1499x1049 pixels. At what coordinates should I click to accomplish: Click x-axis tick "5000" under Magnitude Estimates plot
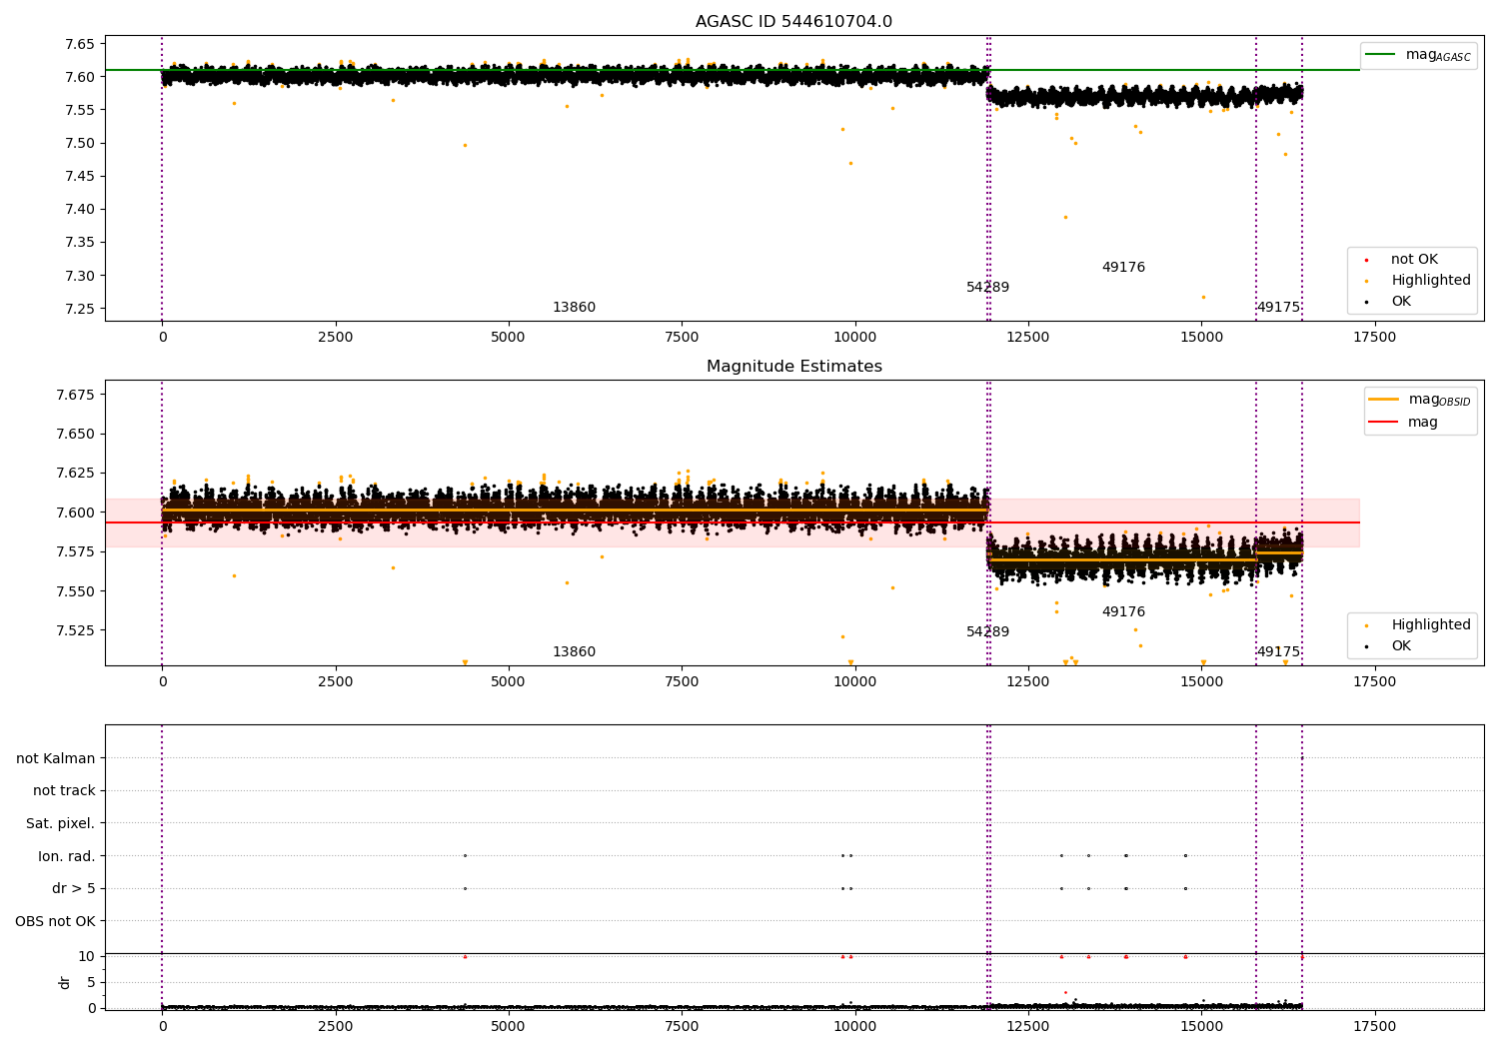[509, 682]
